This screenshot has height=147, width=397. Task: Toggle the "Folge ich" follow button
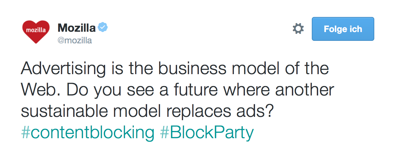[343, 29]
